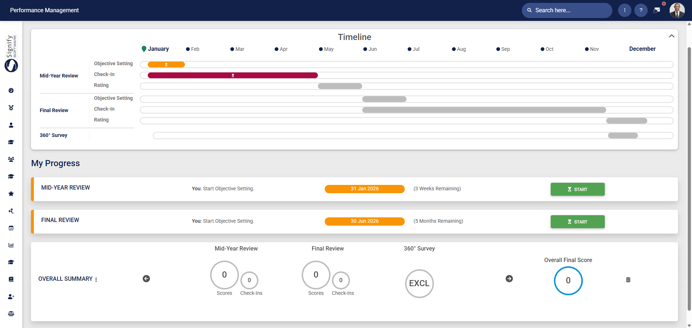Viewport: 692px width, 328px height.
Task: Open the three-dot options menu in top bar
Action: [625, 10]
